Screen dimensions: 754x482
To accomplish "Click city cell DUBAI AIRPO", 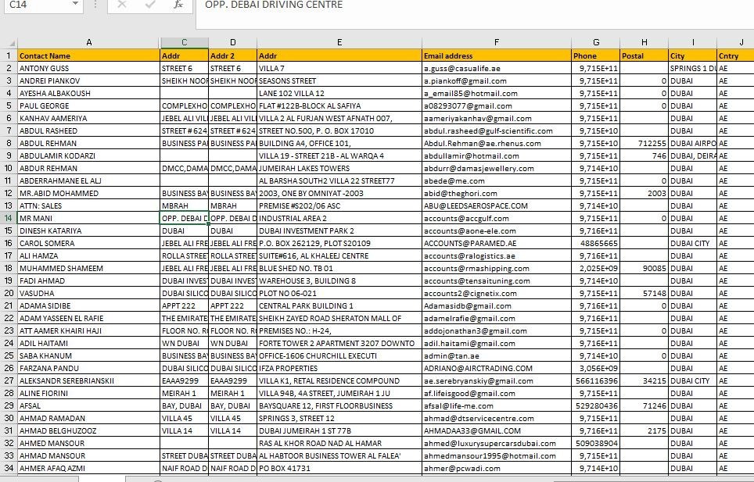I will [x=693, y=143].
